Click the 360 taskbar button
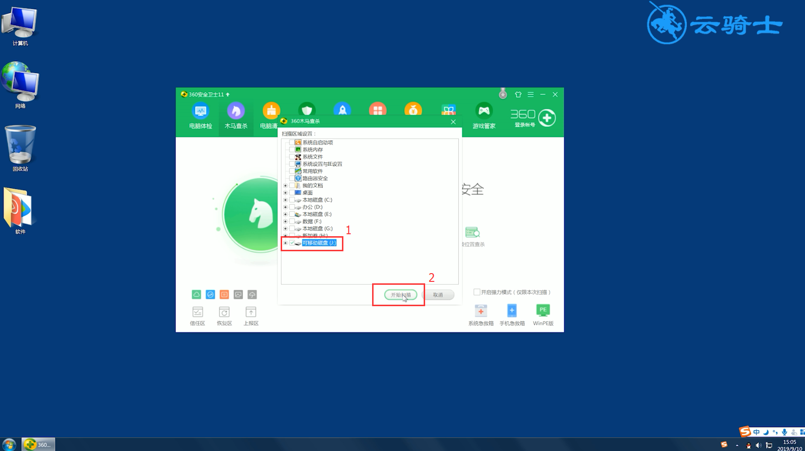Screen dimensions: 805x451 tap(38, 444)
